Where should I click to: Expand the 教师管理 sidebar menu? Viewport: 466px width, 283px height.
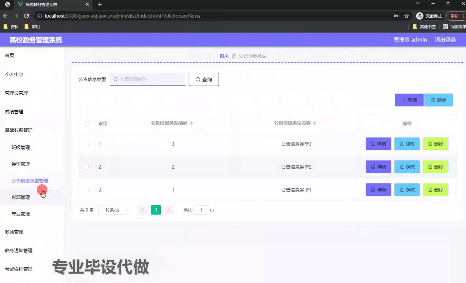(x=31, y=232)
